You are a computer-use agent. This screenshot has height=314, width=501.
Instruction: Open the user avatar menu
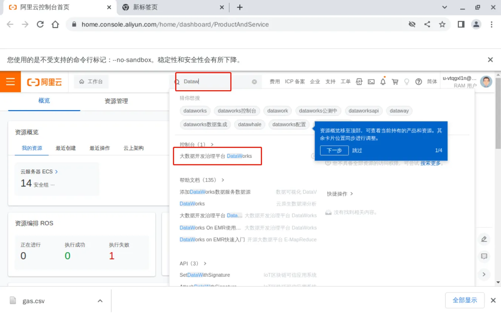click(x=486, y=82)
